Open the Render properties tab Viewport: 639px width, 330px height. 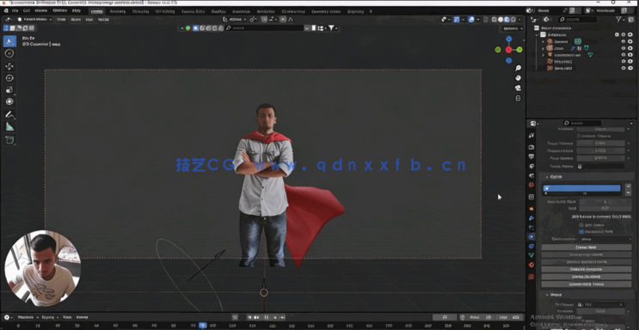point(531,147)
